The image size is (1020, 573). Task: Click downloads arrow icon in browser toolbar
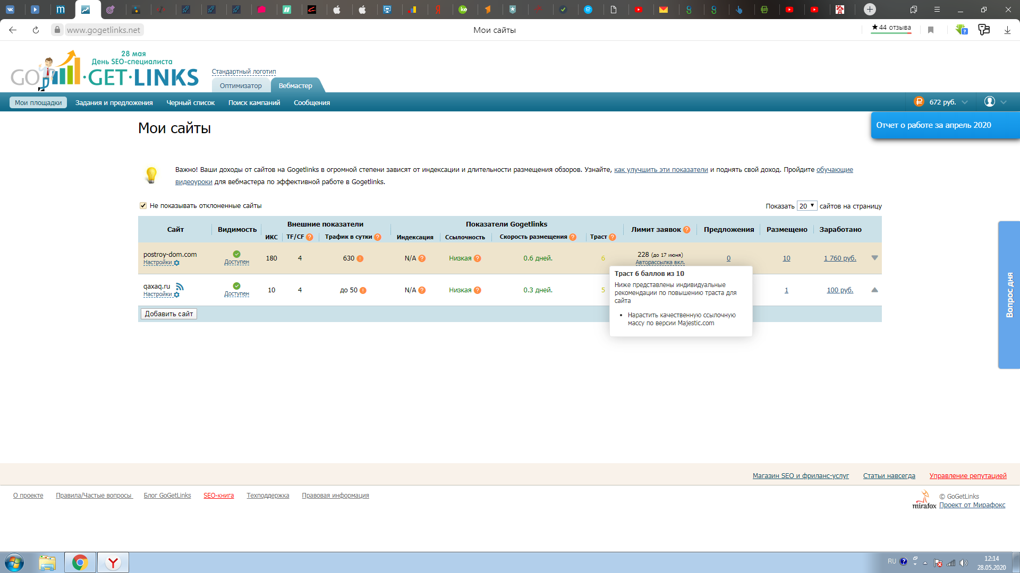[1007, 30]
